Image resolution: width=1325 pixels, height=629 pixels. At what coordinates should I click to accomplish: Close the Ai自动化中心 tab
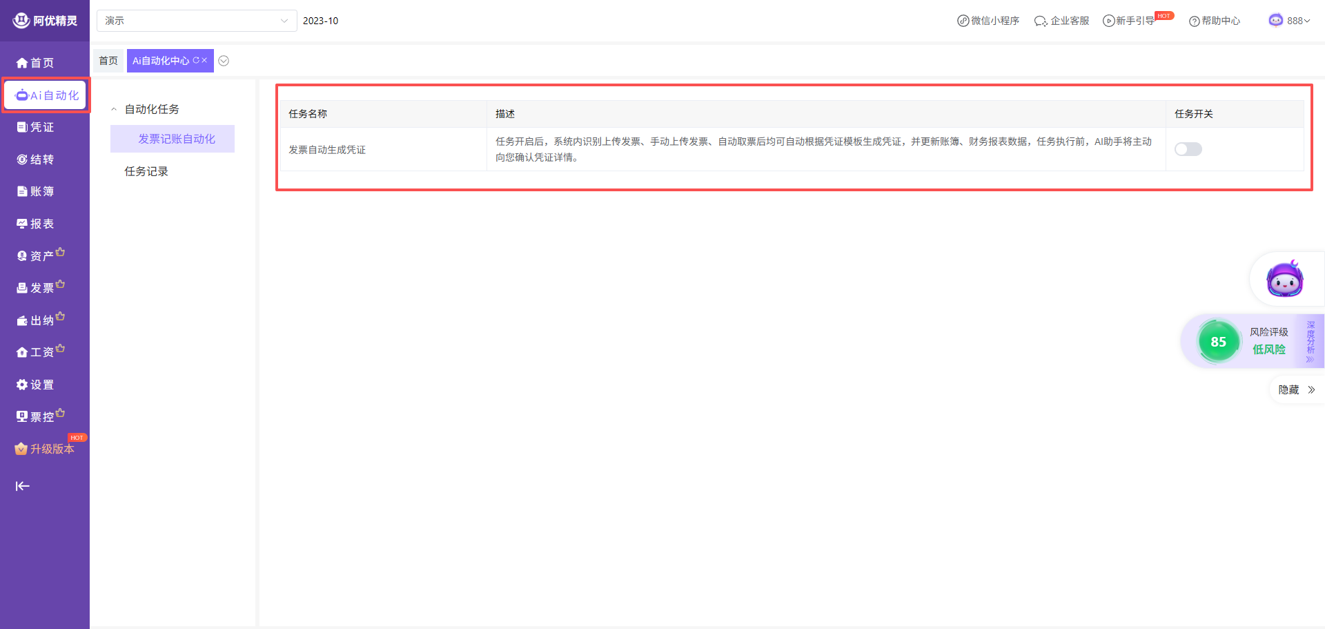pos(204,61)
